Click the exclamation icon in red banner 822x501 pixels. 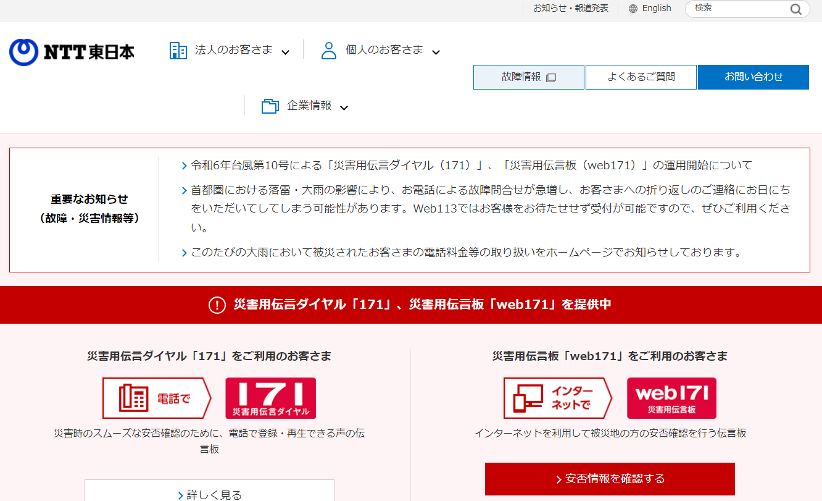click(x=217, y=305)
